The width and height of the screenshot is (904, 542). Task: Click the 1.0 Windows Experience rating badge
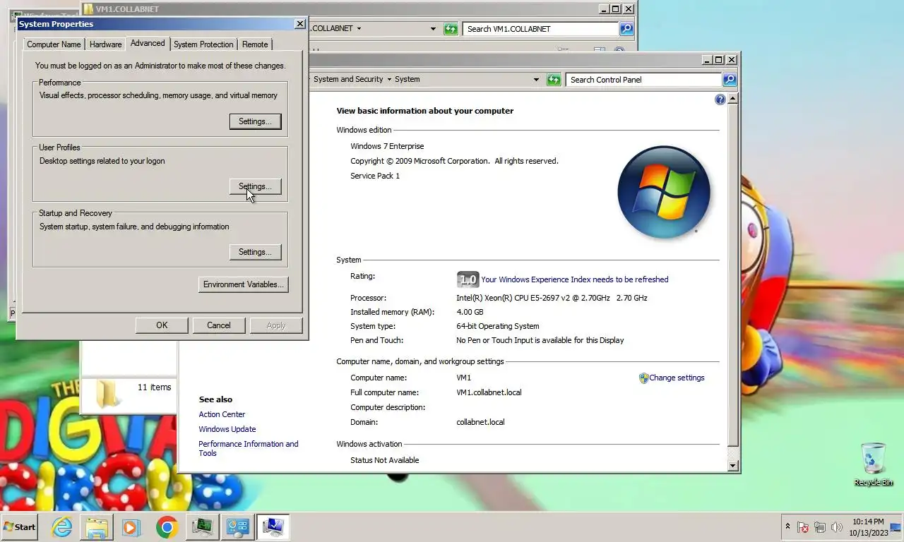point(468,279)
